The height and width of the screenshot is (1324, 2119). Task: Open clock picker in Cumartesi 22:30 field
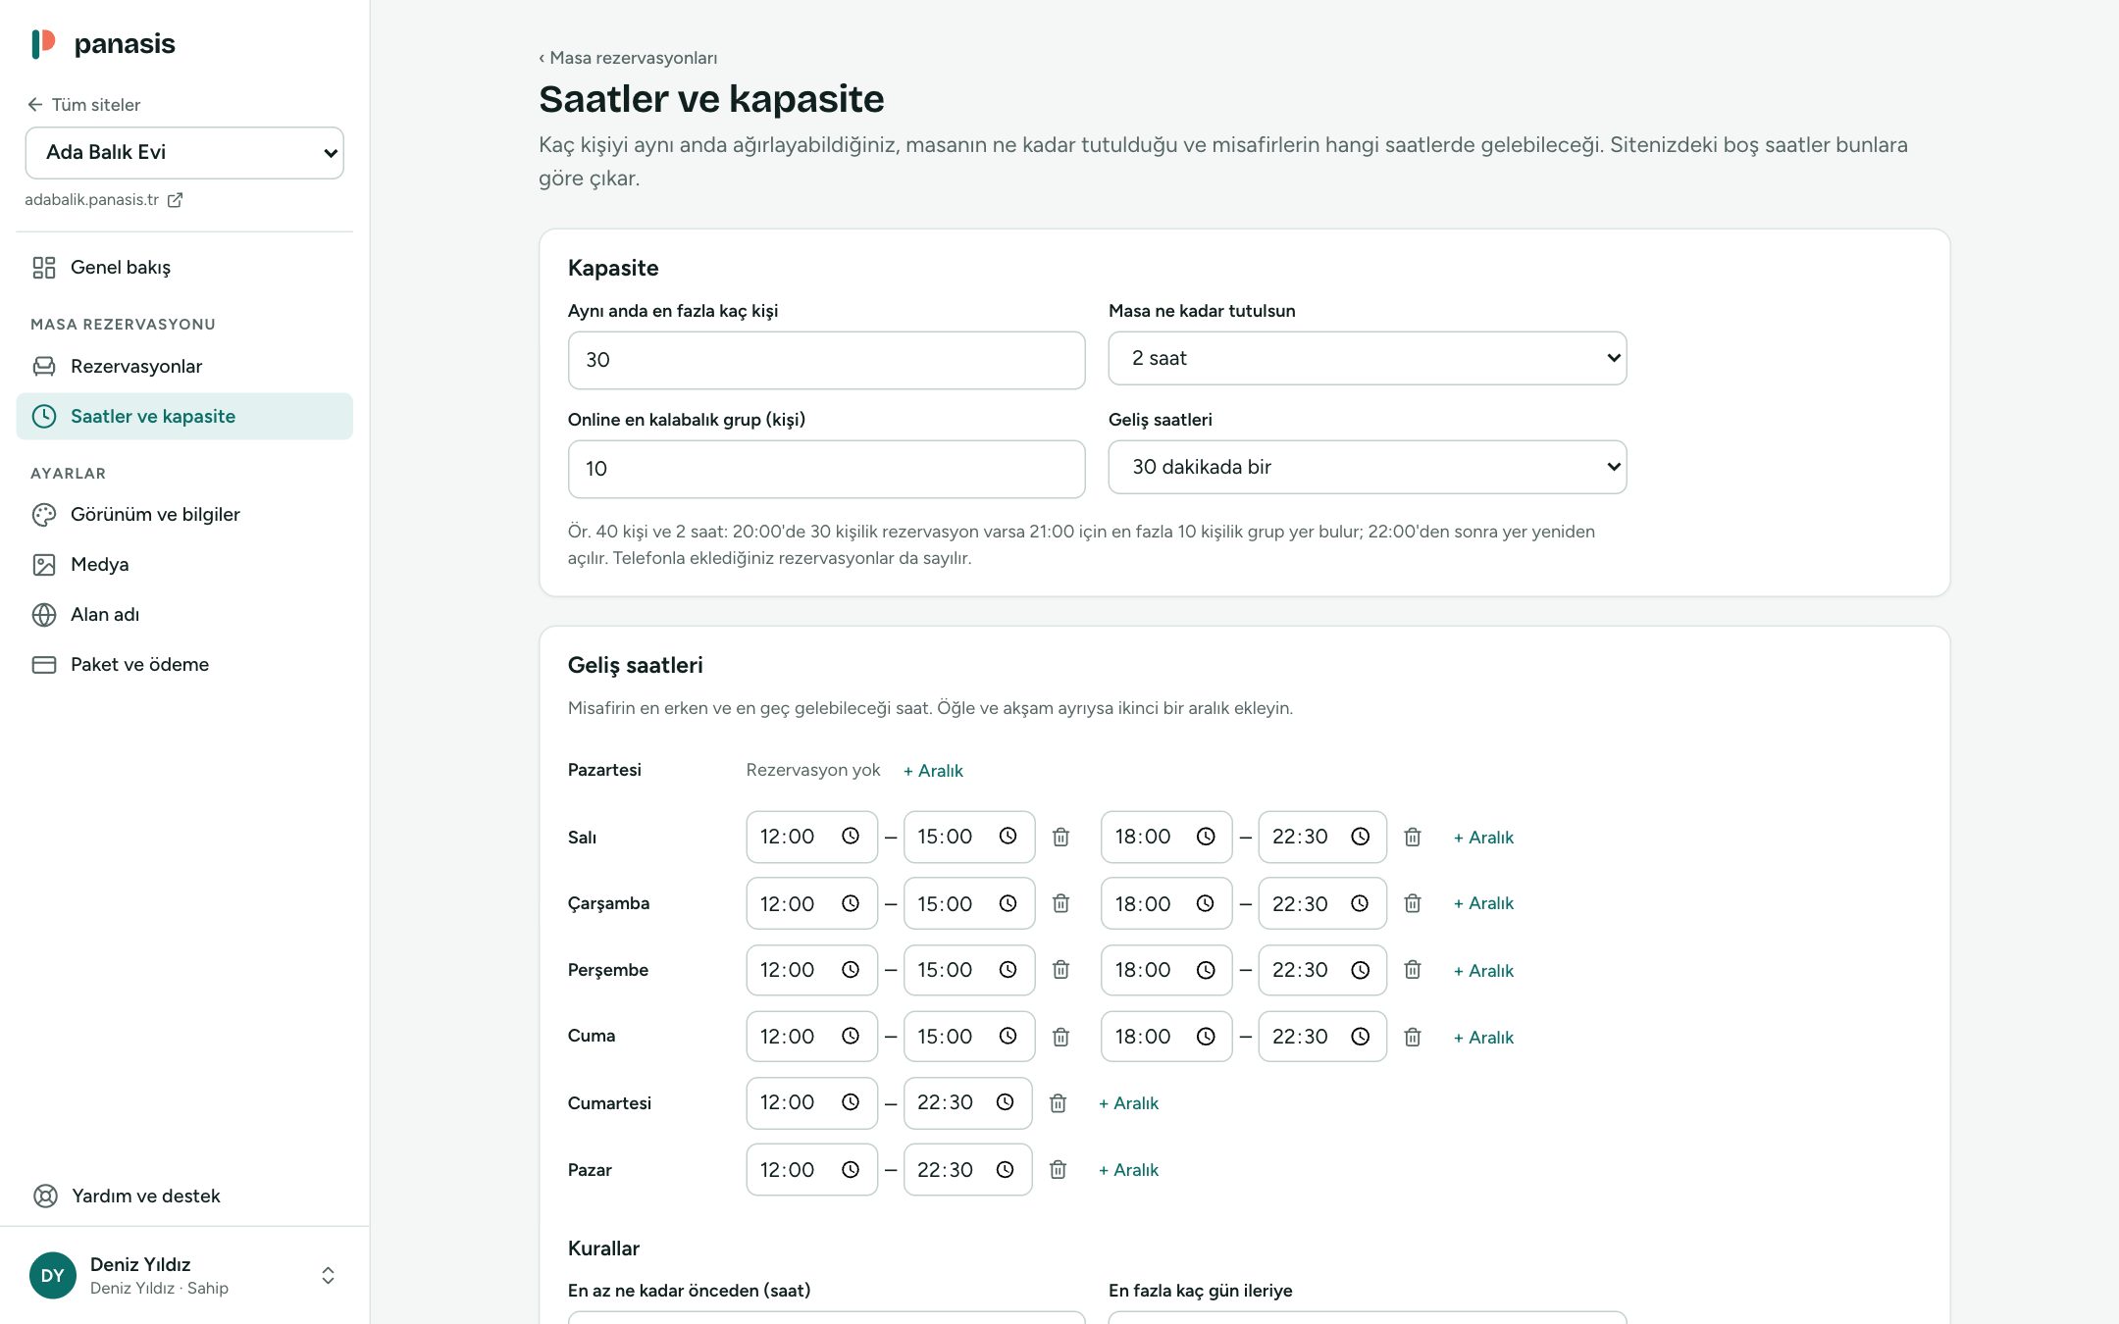1005,1102
